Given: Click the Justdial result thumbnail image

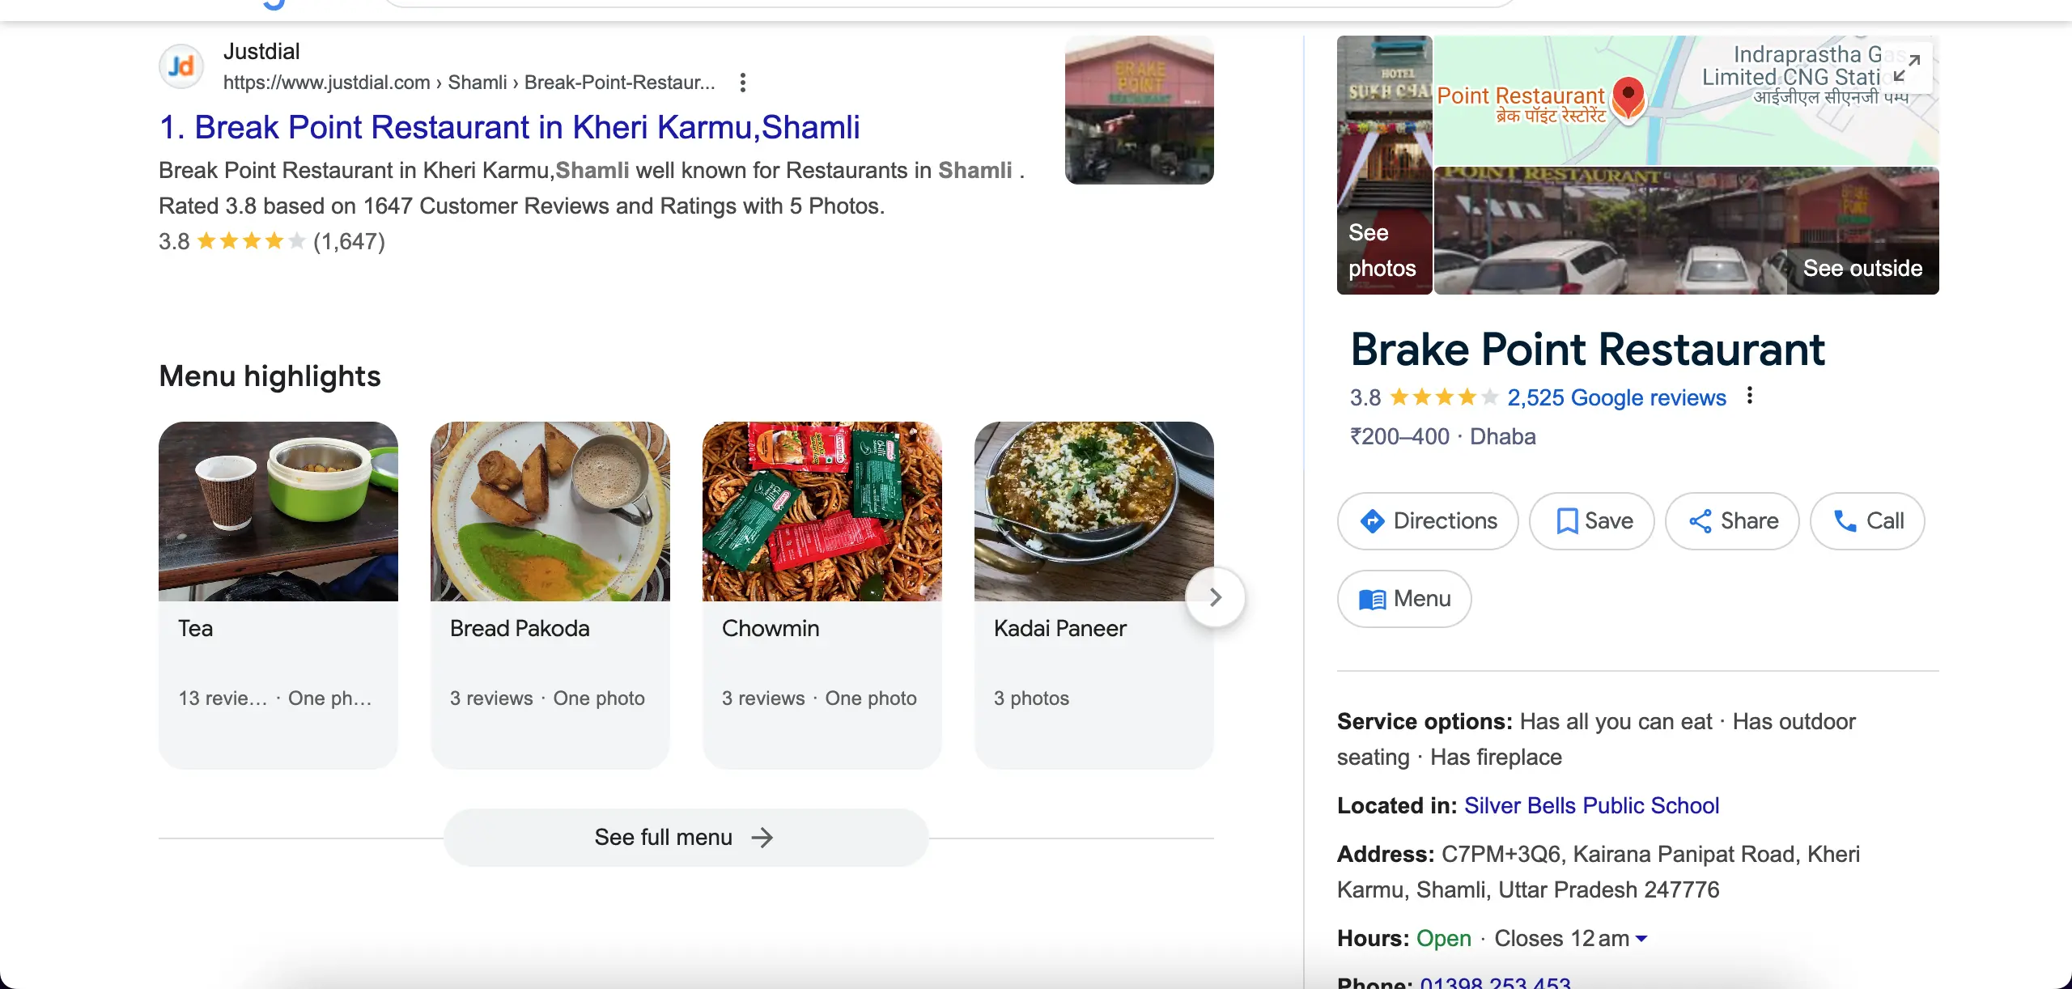Looking at the screenshot, I should coord(1139,110).
